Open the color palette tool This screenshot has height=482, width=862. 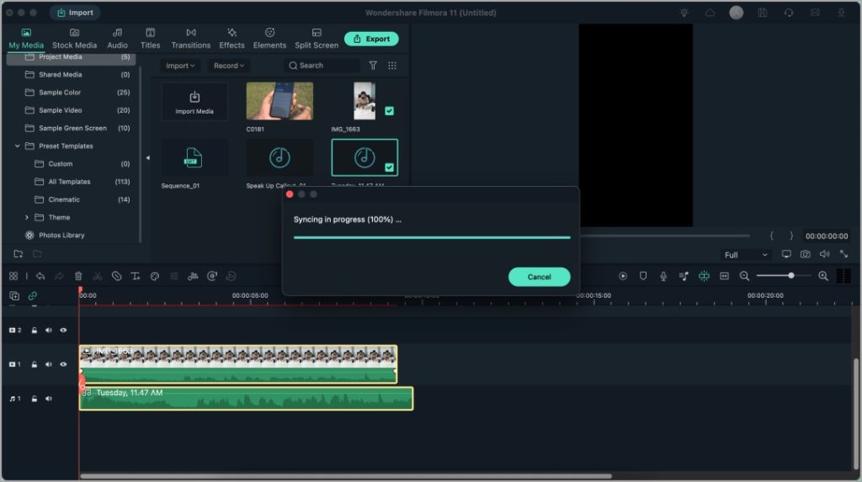pos(155,276)
